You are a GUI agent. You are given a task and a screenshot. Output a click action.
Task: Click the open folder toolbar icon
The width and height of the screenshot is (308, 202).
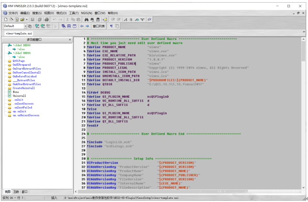pyautogui.click(x=23, y=19)
